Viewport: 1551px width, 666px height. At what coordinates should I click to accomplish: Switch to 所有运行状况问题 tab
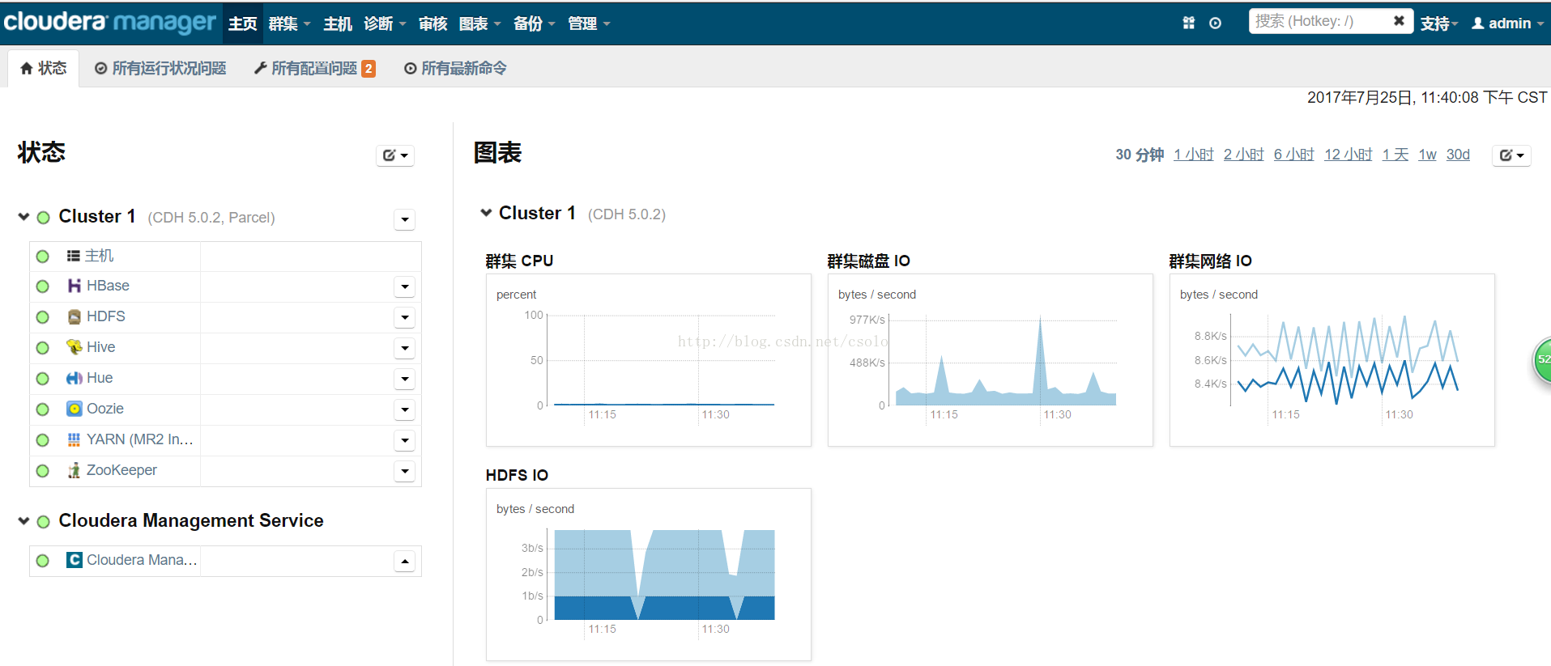tap(160, 68)
